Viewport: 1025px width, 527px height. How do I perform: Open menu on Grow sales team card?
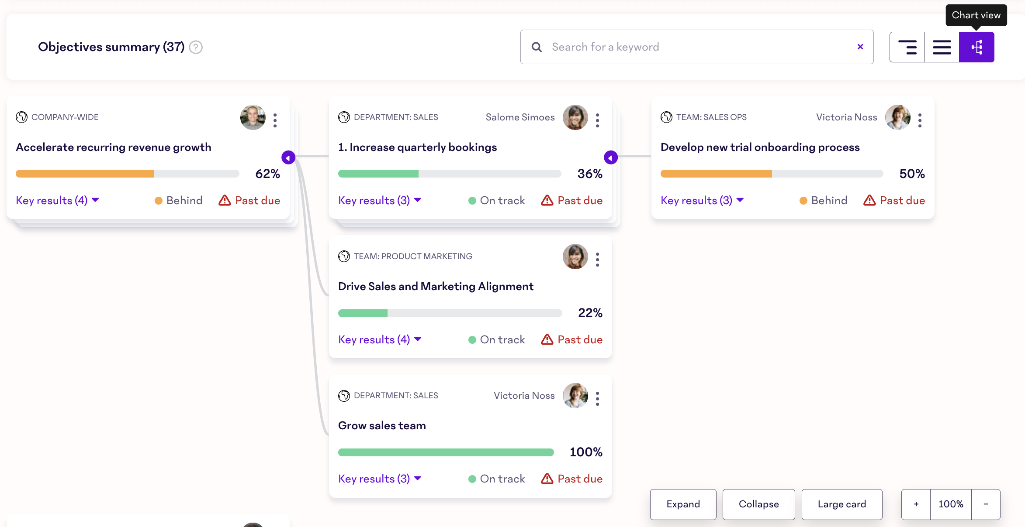tap(597, 398)
